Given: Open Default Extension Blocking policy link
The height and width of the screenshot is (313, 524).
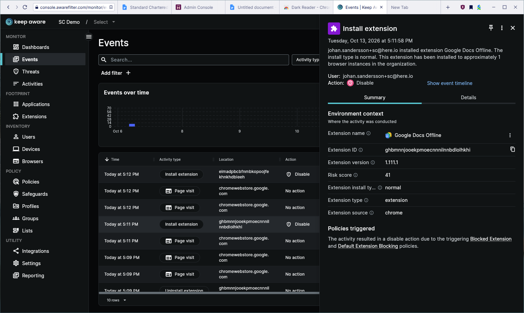Looking at the screenshot, I should pyautogui.click(x=368, y=246).
